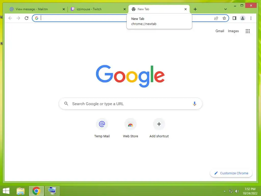The width and height of the screenshot is (261, 196).
Task: Open File Explorer from the taskbar
Action: point(21,191)
